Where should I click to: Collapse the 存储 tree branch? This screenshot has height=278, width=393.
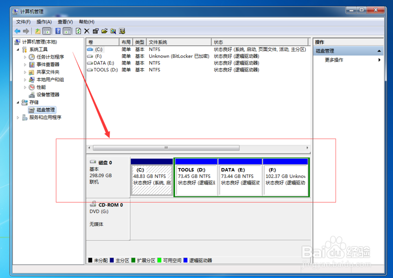click(x=18, y=102)
